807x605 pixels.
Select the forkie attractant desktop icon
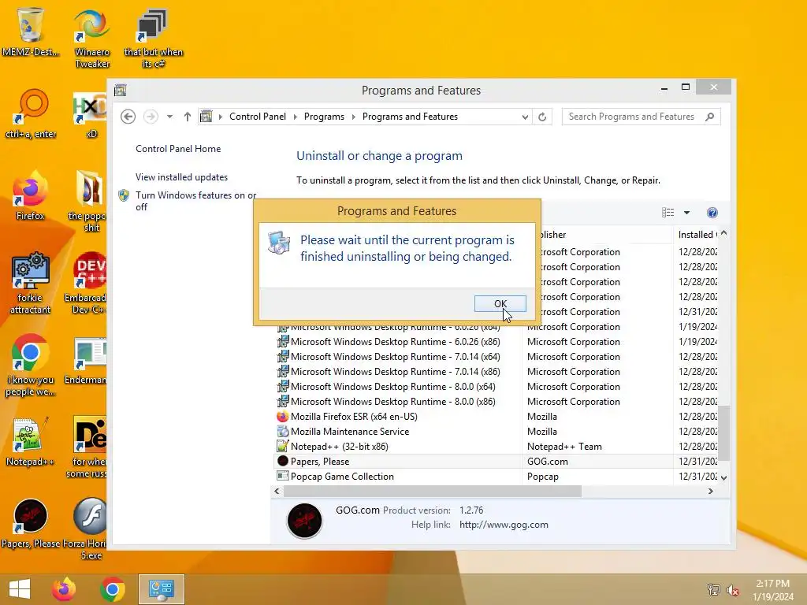[31, 284]
